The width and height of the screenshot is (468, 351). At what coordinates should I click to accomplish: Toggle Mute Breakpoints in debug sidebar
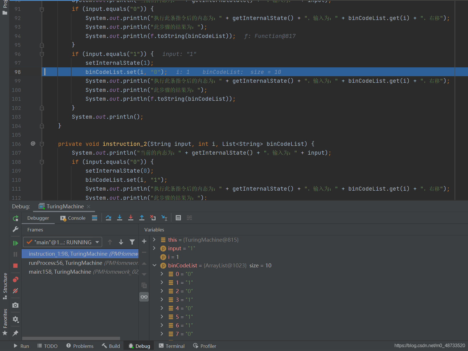tap(15, 291)
